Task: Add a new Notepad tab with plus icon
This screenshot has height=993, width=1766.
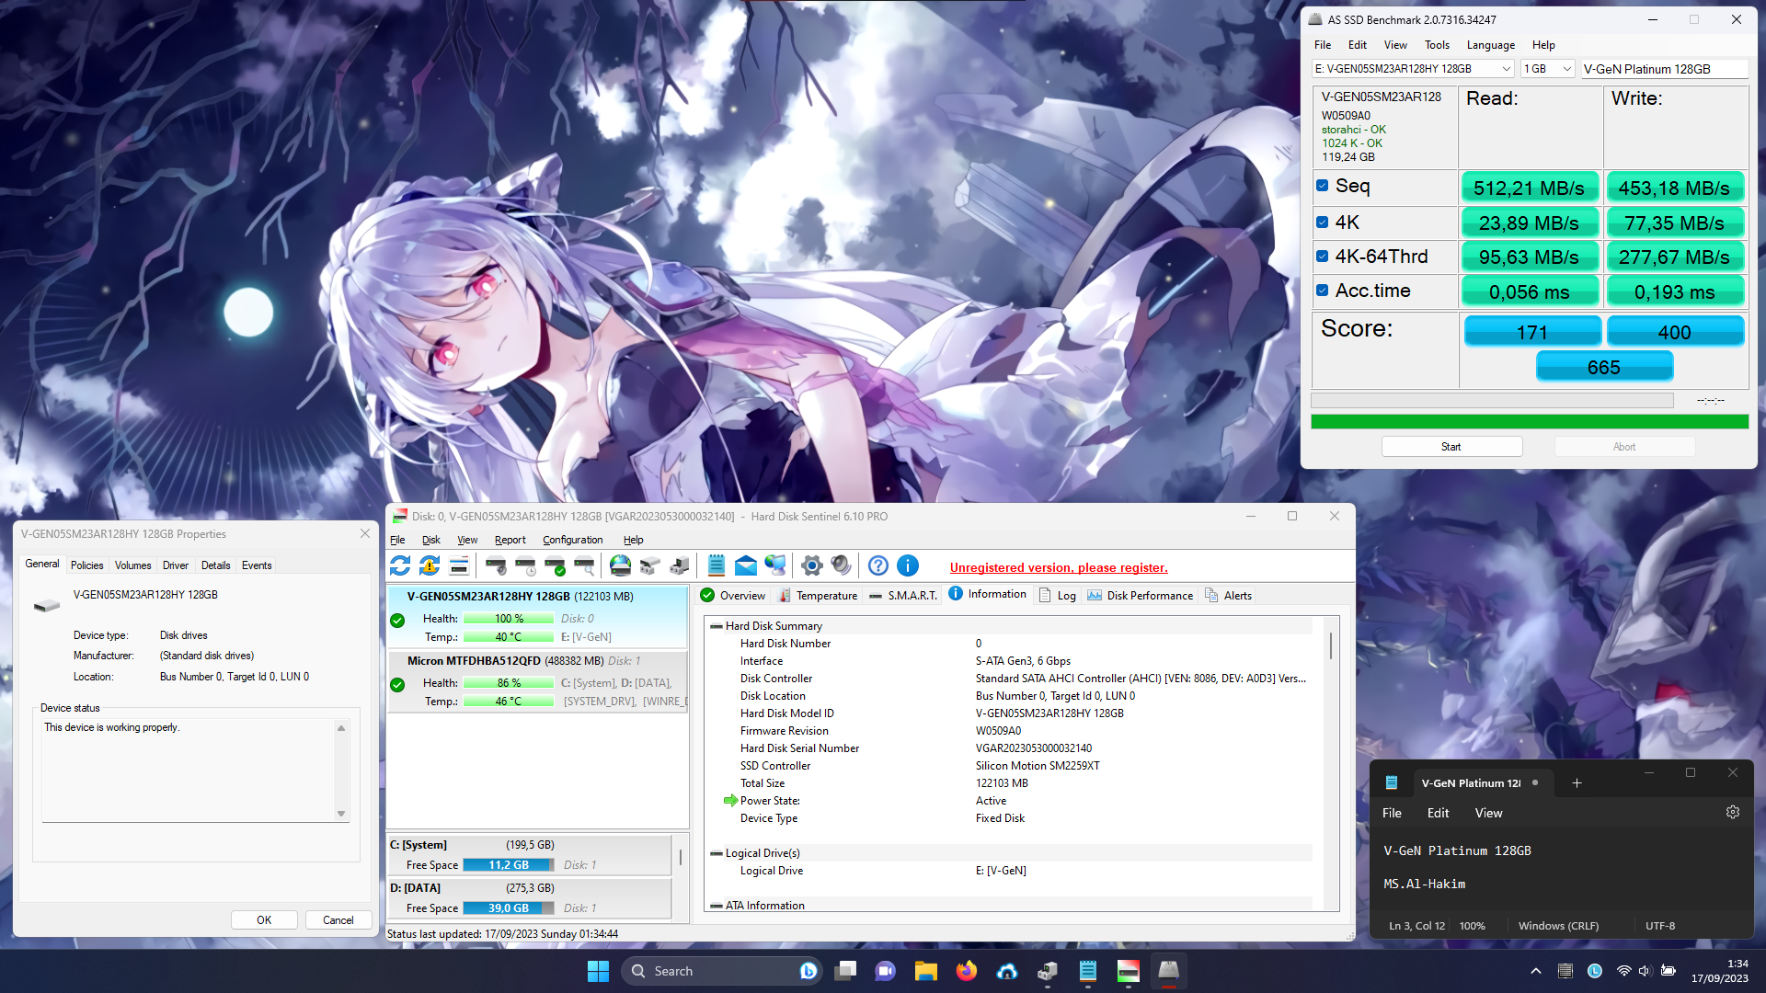Action: 1577,783
